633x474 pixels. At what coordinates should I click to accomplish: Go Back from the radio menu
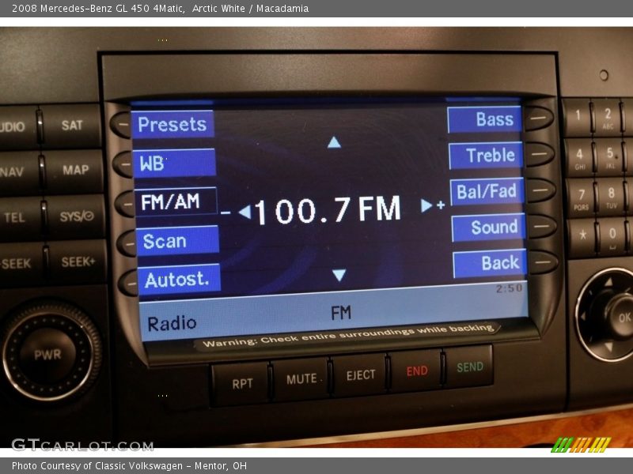(x=490, y=263)
